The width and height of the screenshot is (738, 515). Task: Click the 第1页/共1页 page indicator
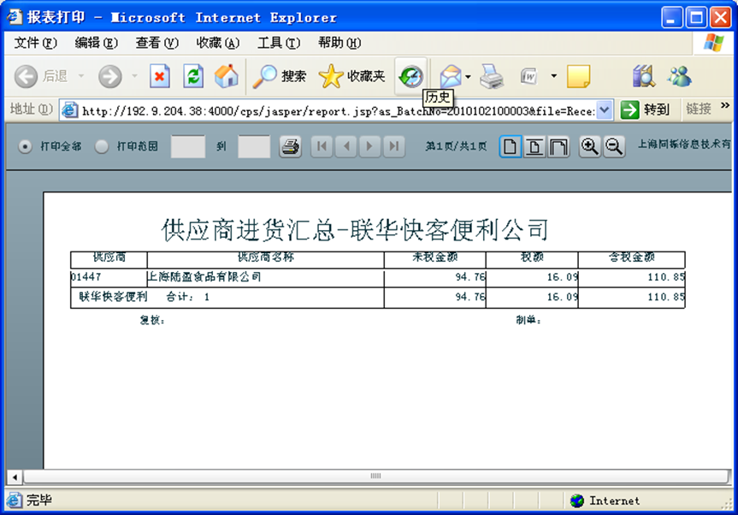(x=456, y=146)
